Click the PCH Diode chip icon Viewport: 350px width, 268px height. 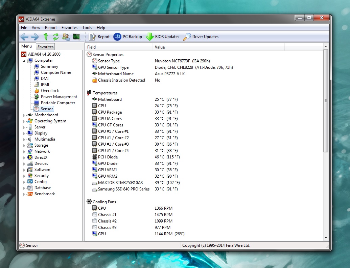coord(95,157)
